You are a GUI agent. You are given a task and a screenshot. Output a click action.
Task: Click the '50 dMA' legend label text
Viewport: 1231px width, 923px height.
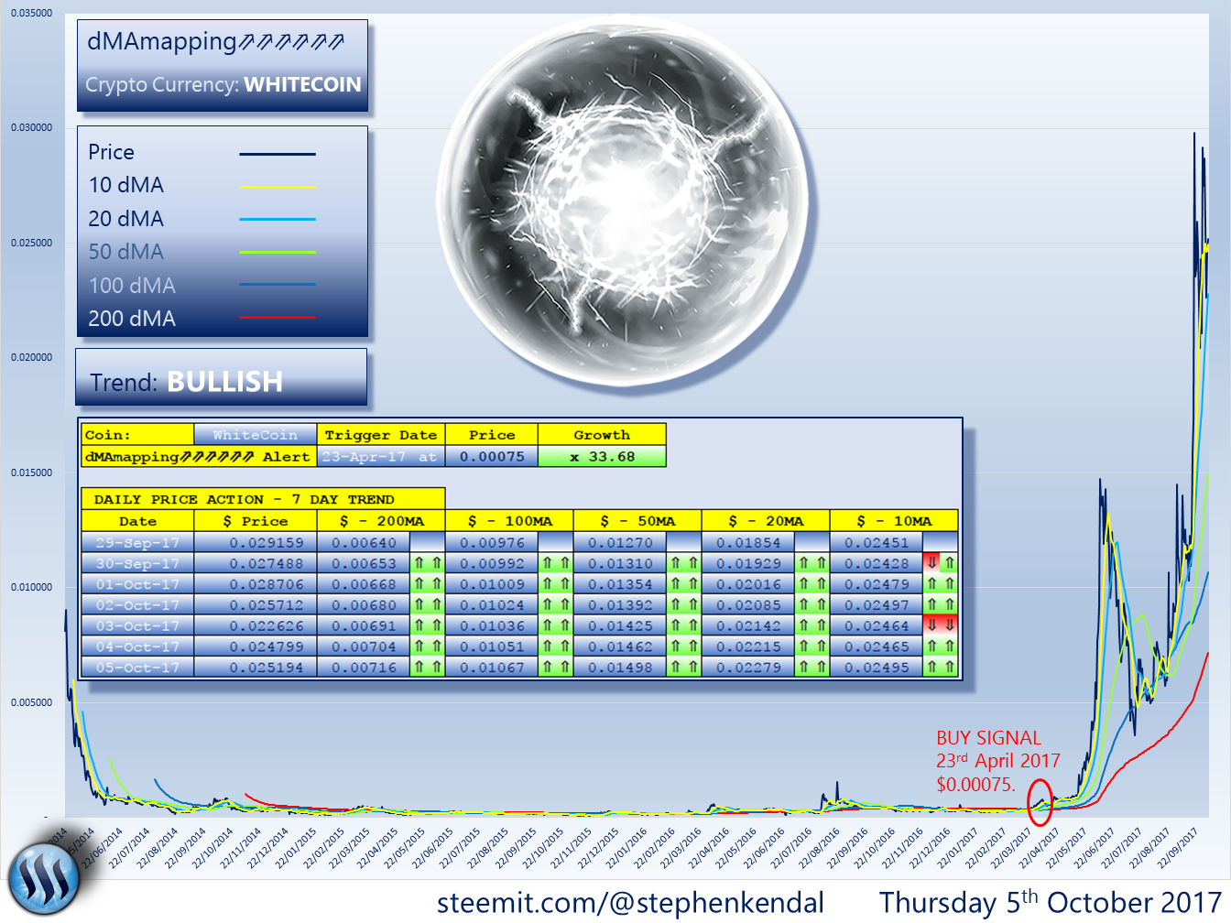click(126, 252)
